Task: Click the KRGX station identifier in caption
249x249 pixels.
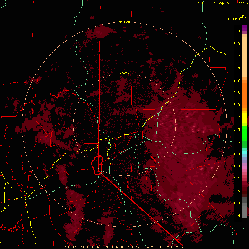Action: 152,247
